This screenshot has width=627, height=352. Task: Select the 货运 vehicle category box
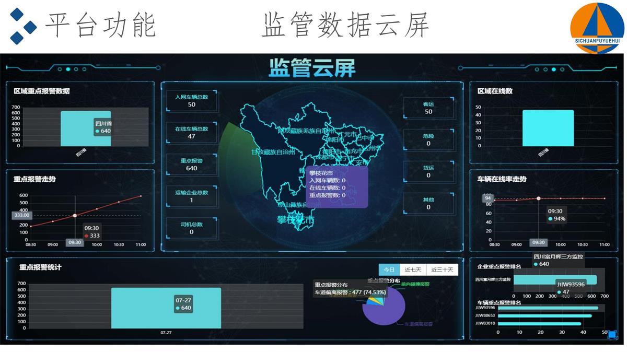click(x=428, y=171)
